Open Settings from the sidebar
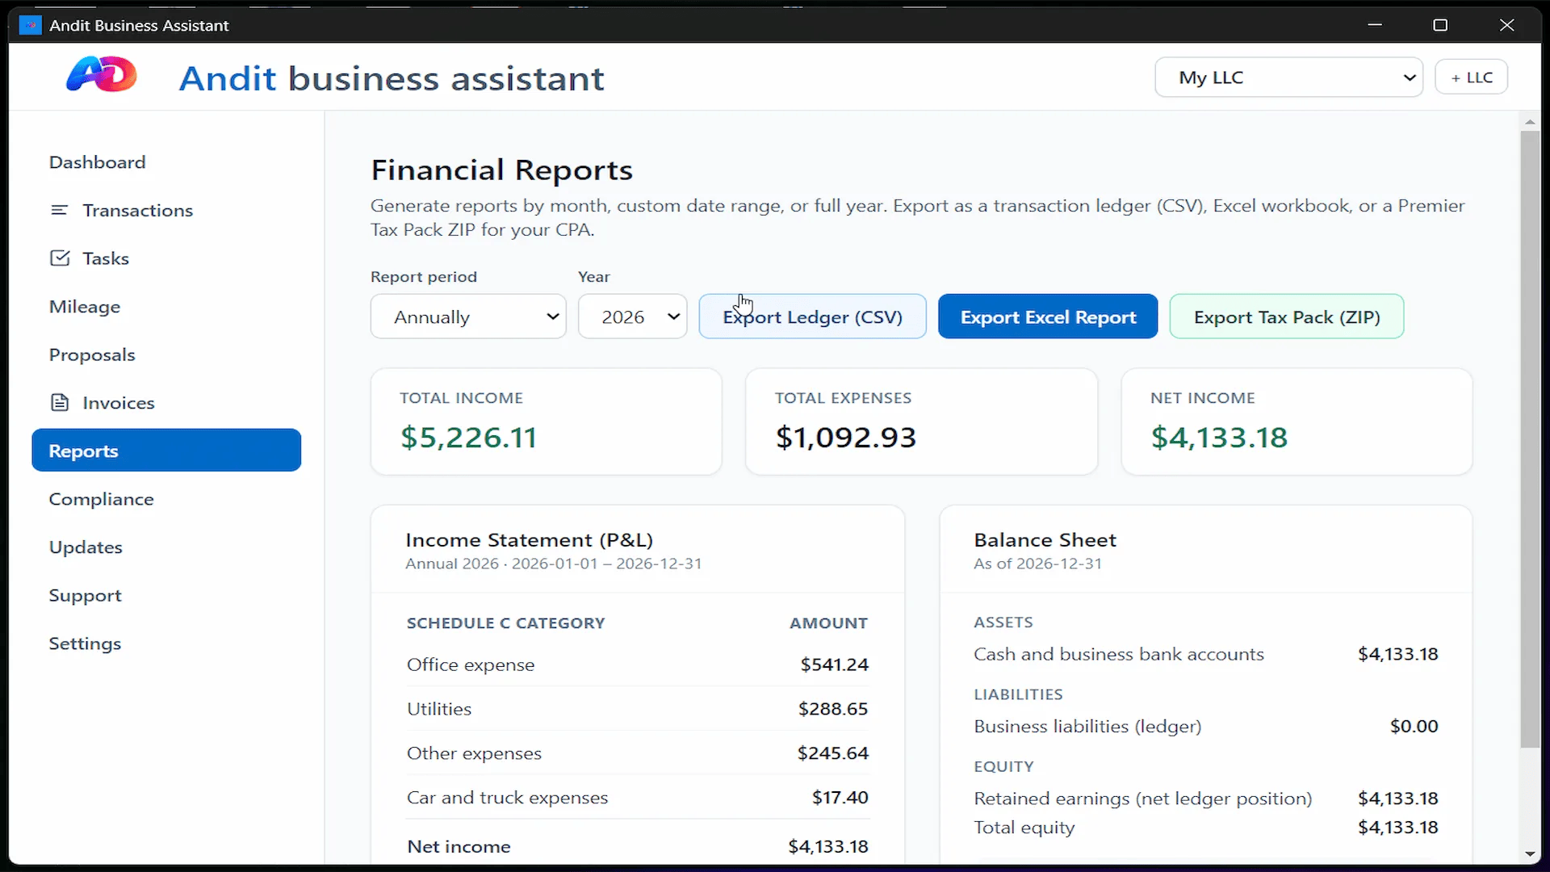 click(x=85, y=644)
